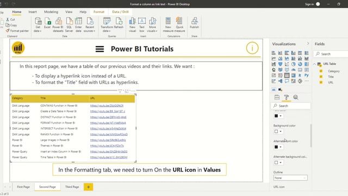Click Cut in the Clipboard group

pyautogui.click(x=11, y=20)
